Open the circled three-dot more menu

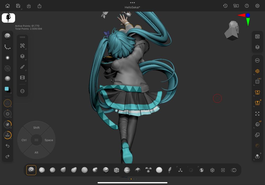click(22, 91)
